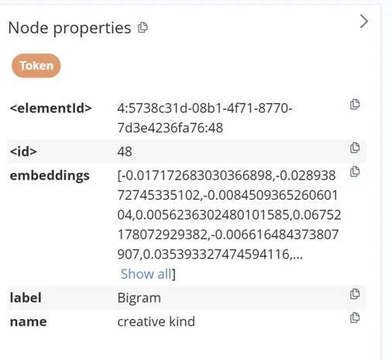Image resolution: width=392 pixels, height=360 pixels.
Task: Click the Node properties heading
Action: (70, 28)
